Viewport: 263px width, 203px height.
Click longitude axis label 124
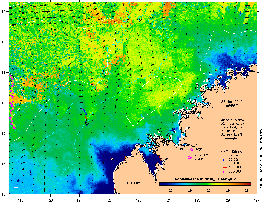pyautogui.click(x=168, y=200)
